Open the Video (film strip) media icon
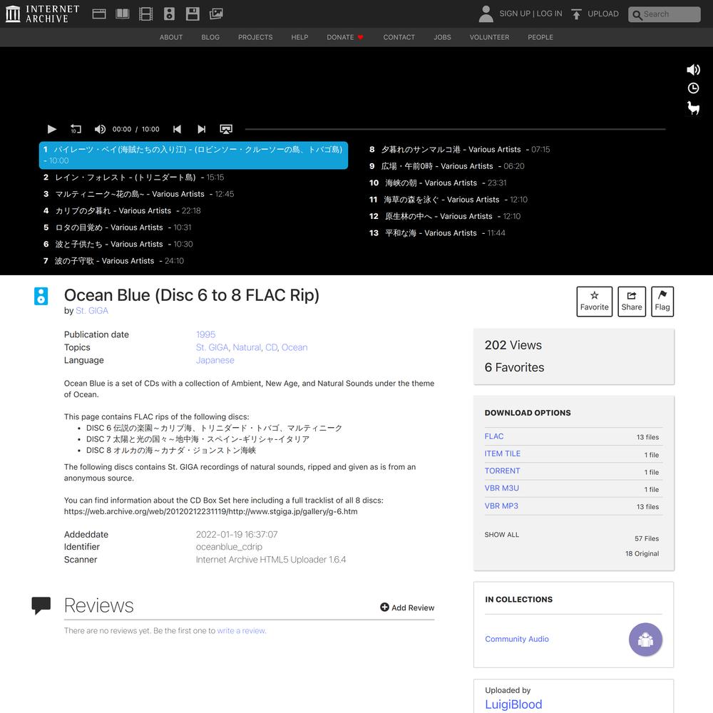 (145, 14)
